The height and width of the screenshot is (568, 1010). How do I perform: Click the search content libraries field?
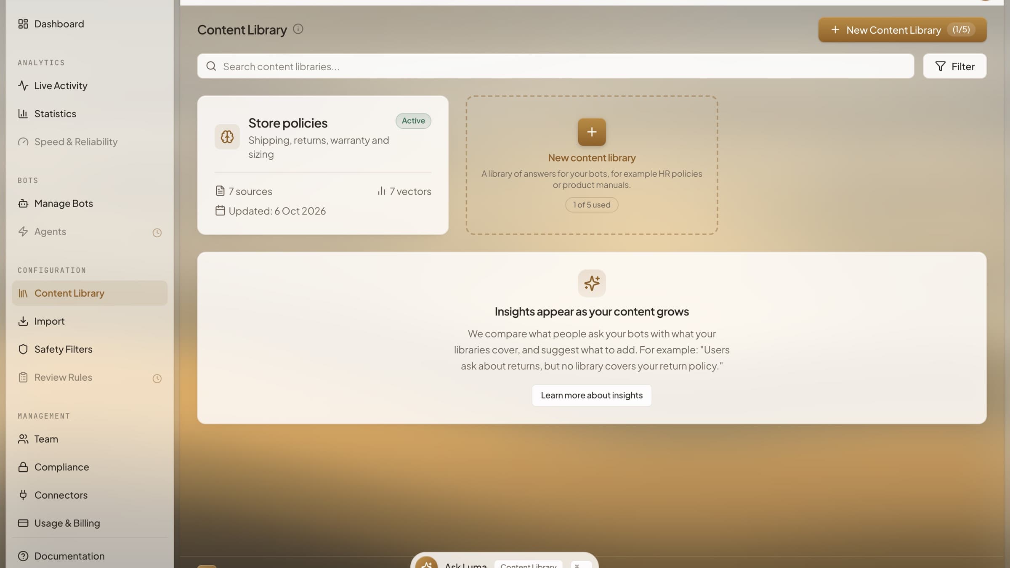[555, 66]
